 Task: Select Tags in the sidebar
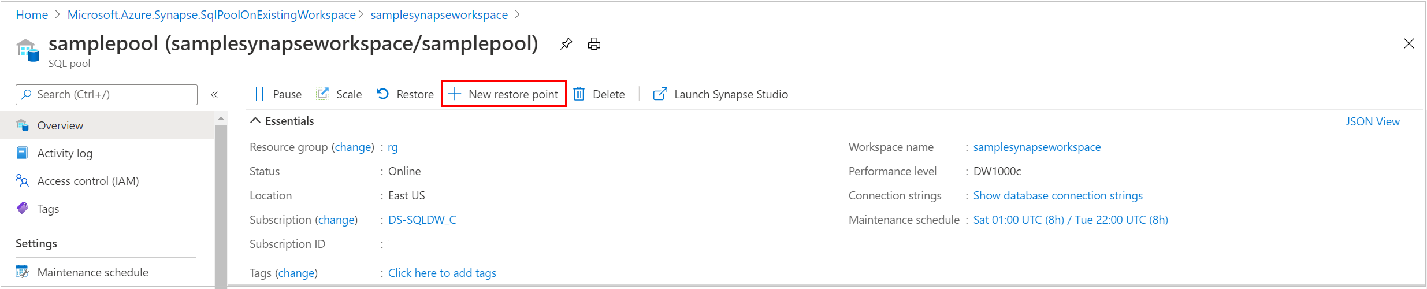click(x=48, y=209)
